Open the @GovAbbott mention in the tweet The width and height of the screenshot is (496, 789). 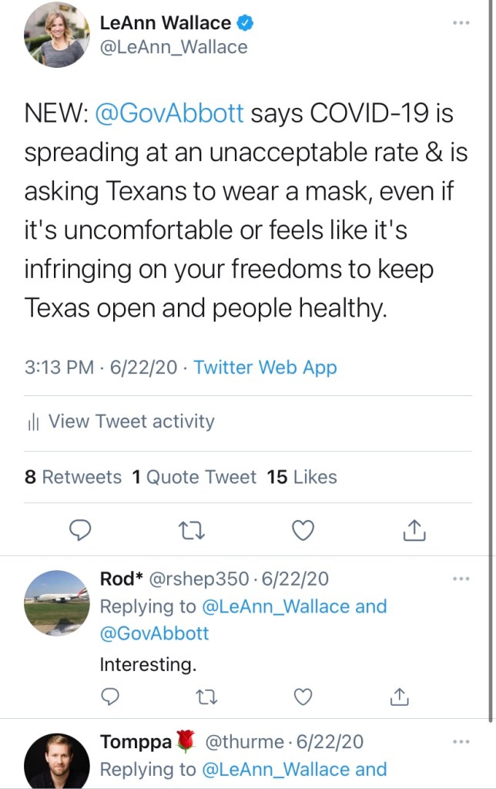(x=169, y=113)
